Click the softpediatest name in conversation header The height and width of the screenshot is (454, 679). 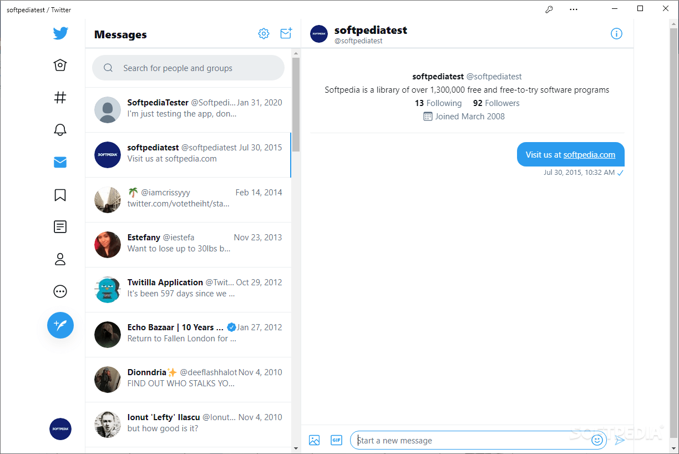(371, 30)
